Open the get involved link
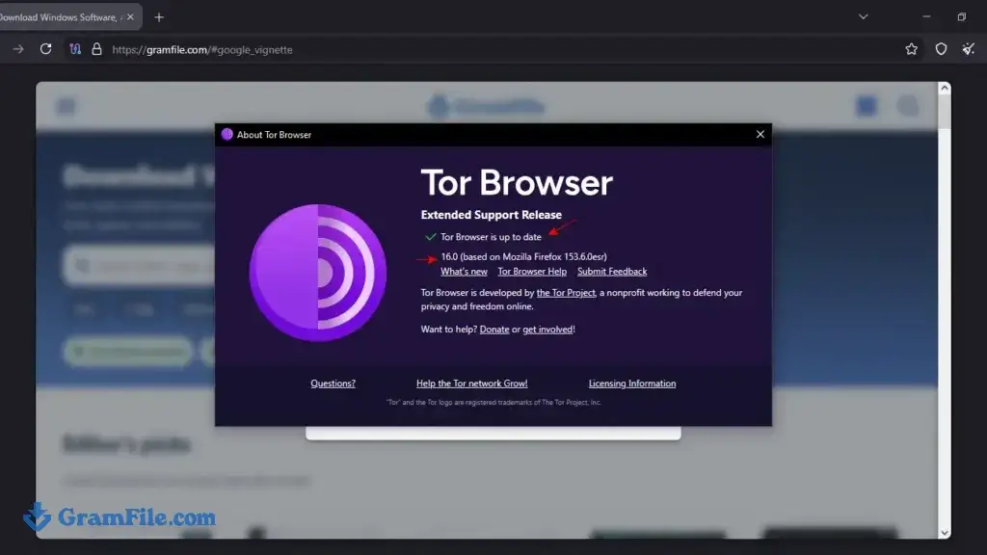The height and width of the screenshot is (555, 987). 547,330
